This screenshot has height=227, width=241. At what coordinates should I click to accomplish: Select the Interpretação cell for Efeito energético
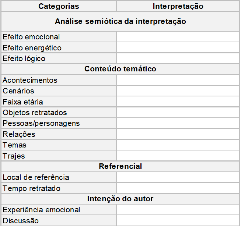click(x=178, y=48)
